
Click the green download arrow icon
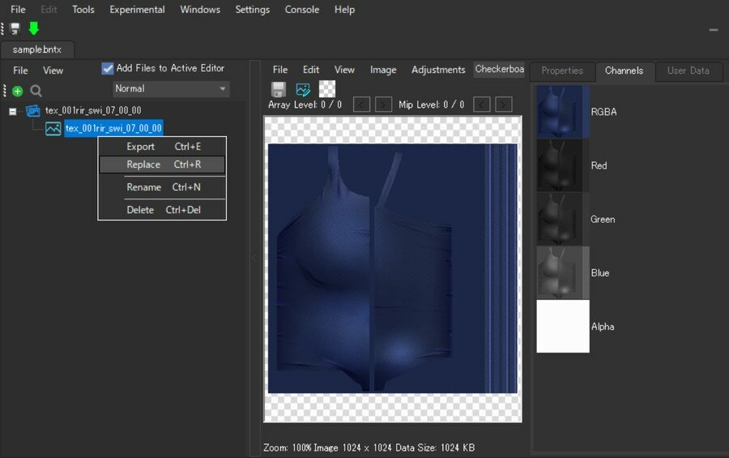click(33, 28)
